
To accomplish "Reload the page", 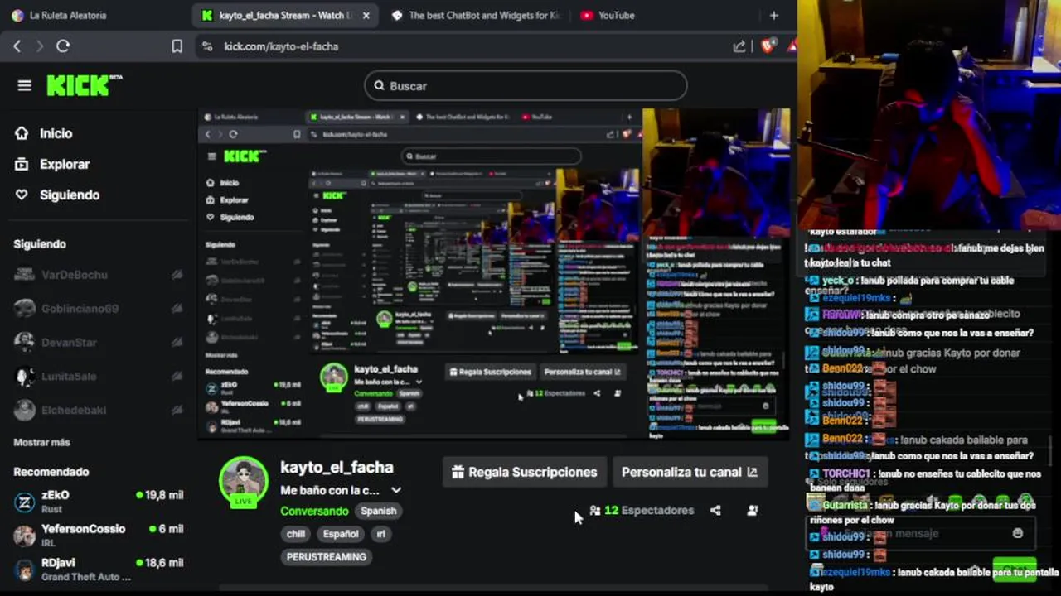I will point(63,46).
